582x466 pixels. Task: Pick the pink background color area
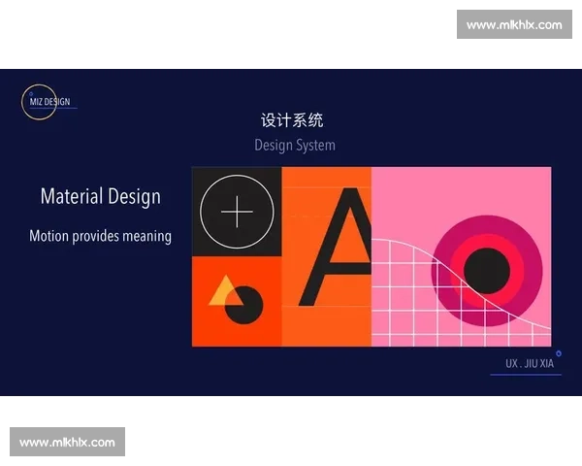pos(407,194)
